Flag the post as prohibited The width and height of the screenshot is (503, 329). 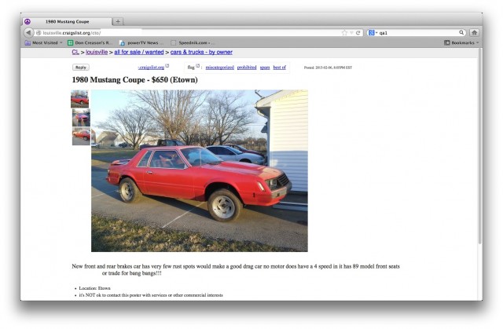coord(247,68)
